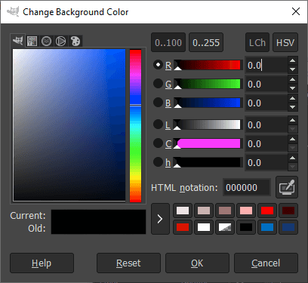Switch to the CMYK selector tab
The width and height of the screenshot is (308, 283).
[x=32, y=41]
